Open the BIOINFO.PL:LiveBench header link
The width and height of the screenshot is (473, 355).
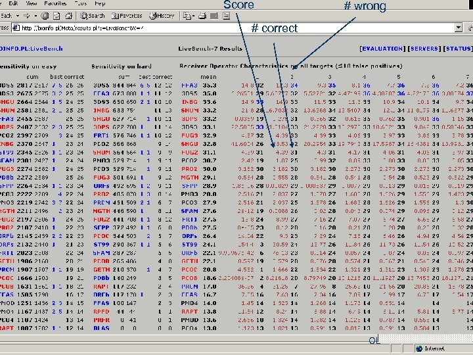[x=31, y=49]
